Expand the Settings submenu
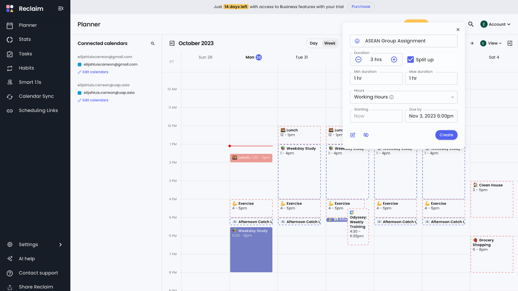Screen dimensions: 518x291 [x=60, y=245]
